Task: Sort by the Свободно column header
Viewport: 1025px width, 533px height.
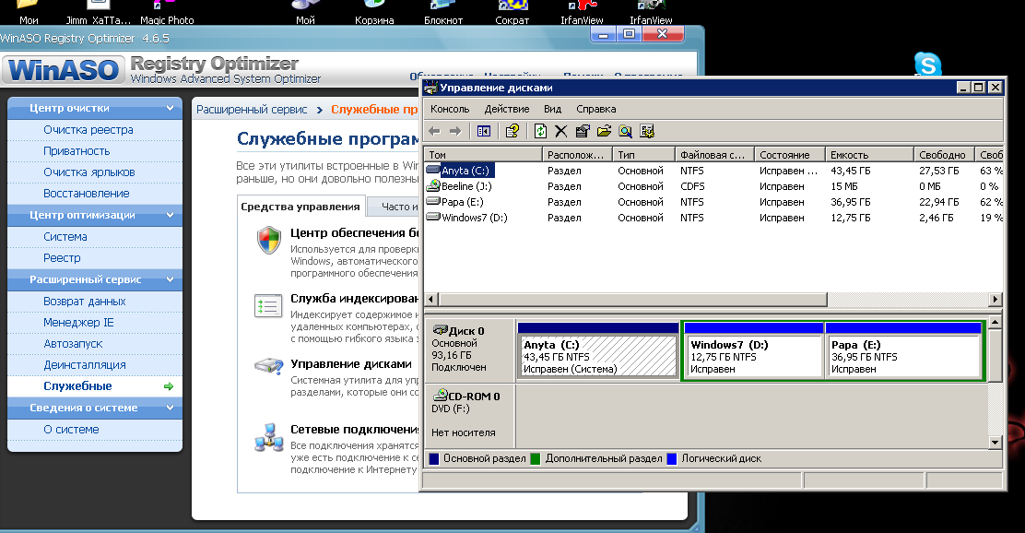Action: [x=944, y=155]
